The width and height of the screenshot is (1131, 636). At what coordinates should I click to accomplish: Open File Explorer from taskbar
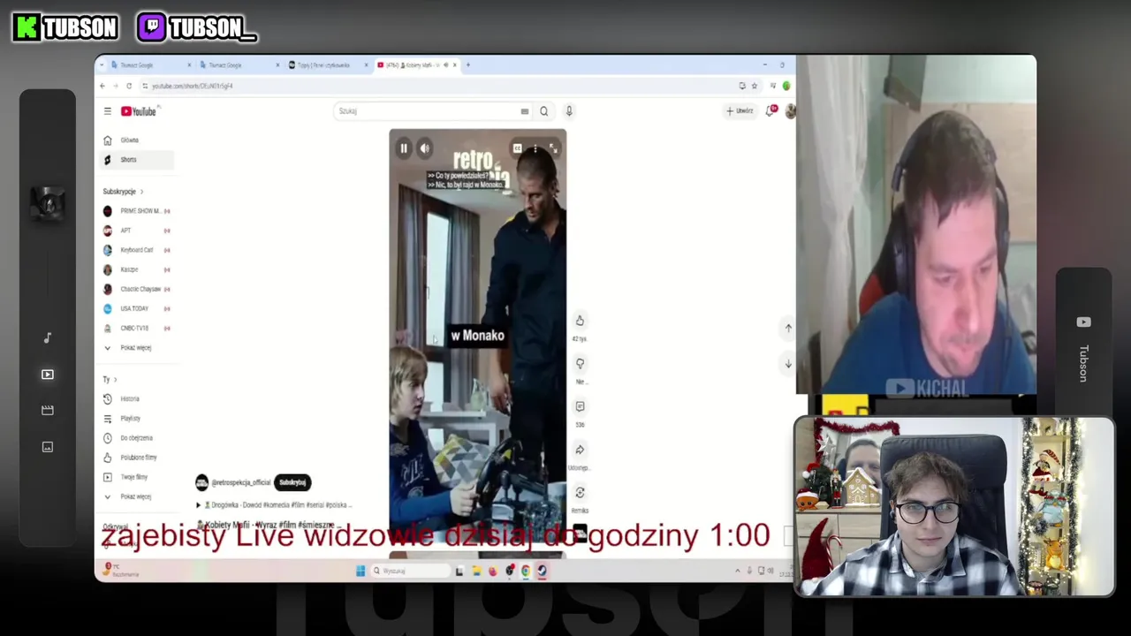[476, 572]
